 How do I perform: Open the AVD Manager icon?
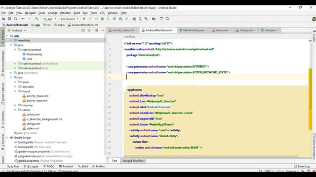(140, 19)
